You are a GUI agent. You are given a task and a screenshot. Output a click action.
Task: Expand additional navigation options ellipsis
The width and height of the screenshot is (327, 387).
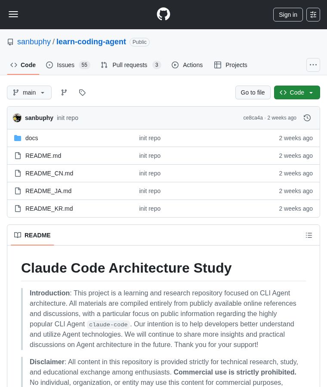point(313,65)
